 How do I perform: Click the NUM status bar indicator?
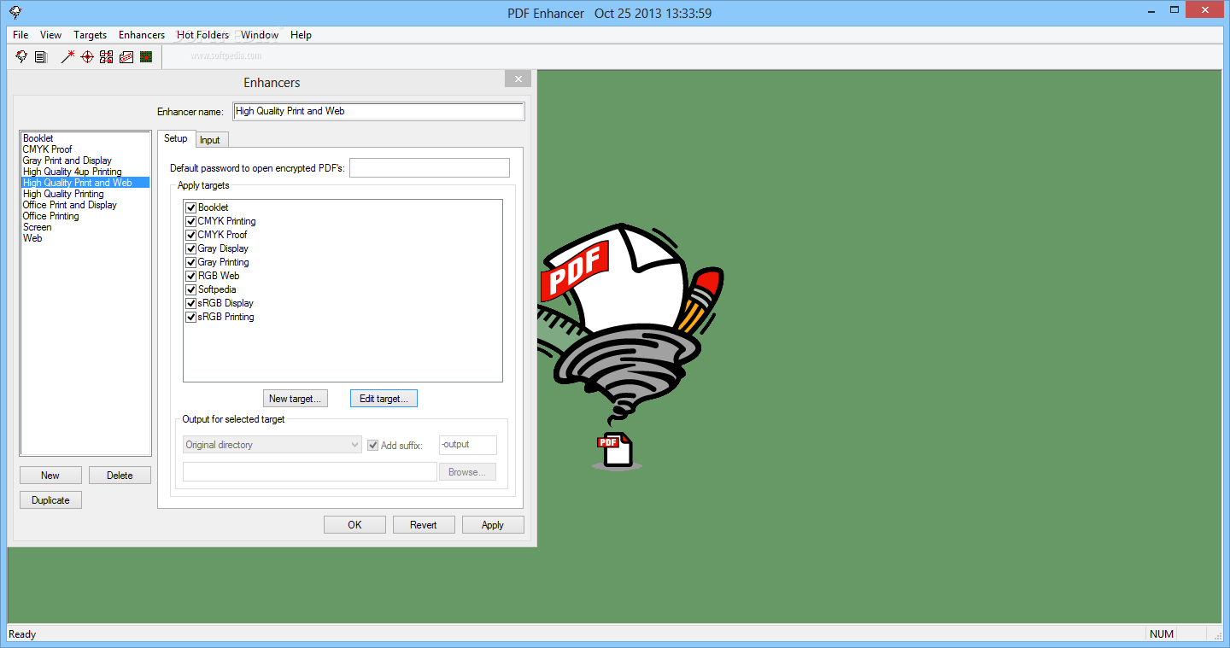point(1163,634)
